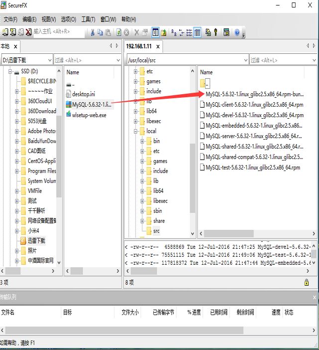This screenshot has width=319, height=350.
Task: Open the local filter dropdown arrow
Action: 118,60
